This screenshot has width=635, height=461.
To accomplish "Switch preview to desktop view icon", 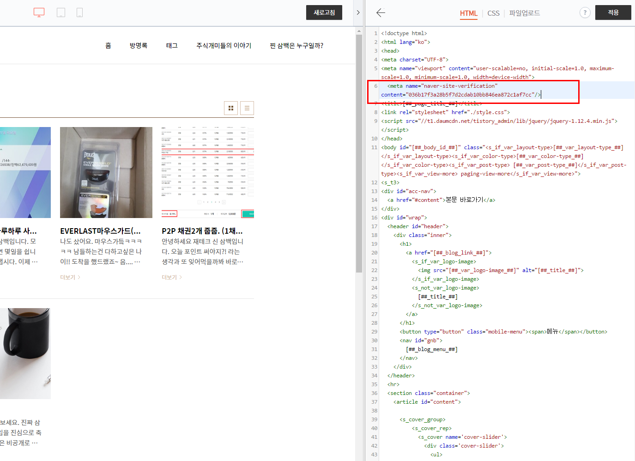I will point(39,12).
